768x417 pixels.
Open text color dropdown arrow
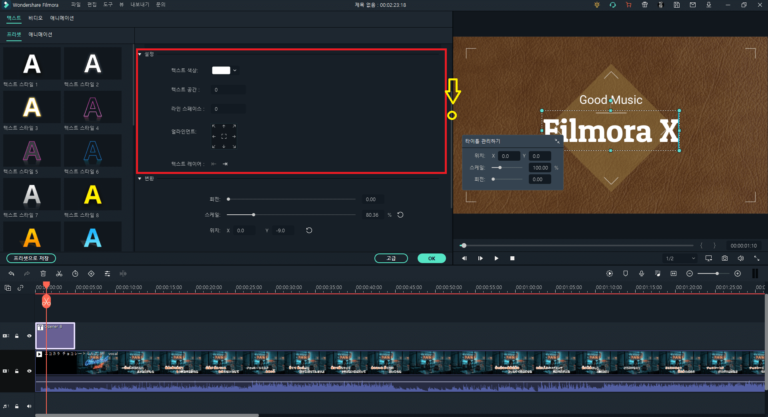coord(235,70)
